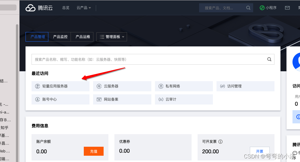
Task: Click the 云审计 icon
Action: point(161,99)
